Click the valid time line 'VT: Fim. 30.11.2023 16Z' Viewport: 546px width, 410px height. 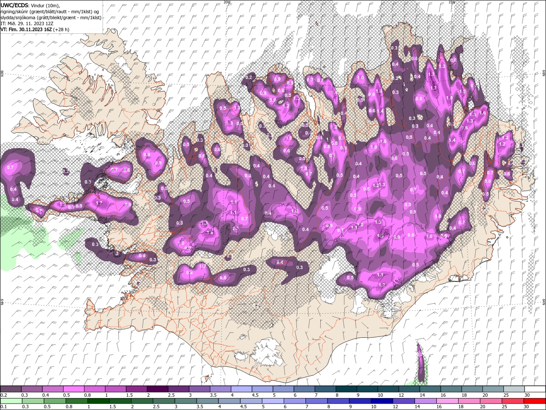click(x=26, y=29)
